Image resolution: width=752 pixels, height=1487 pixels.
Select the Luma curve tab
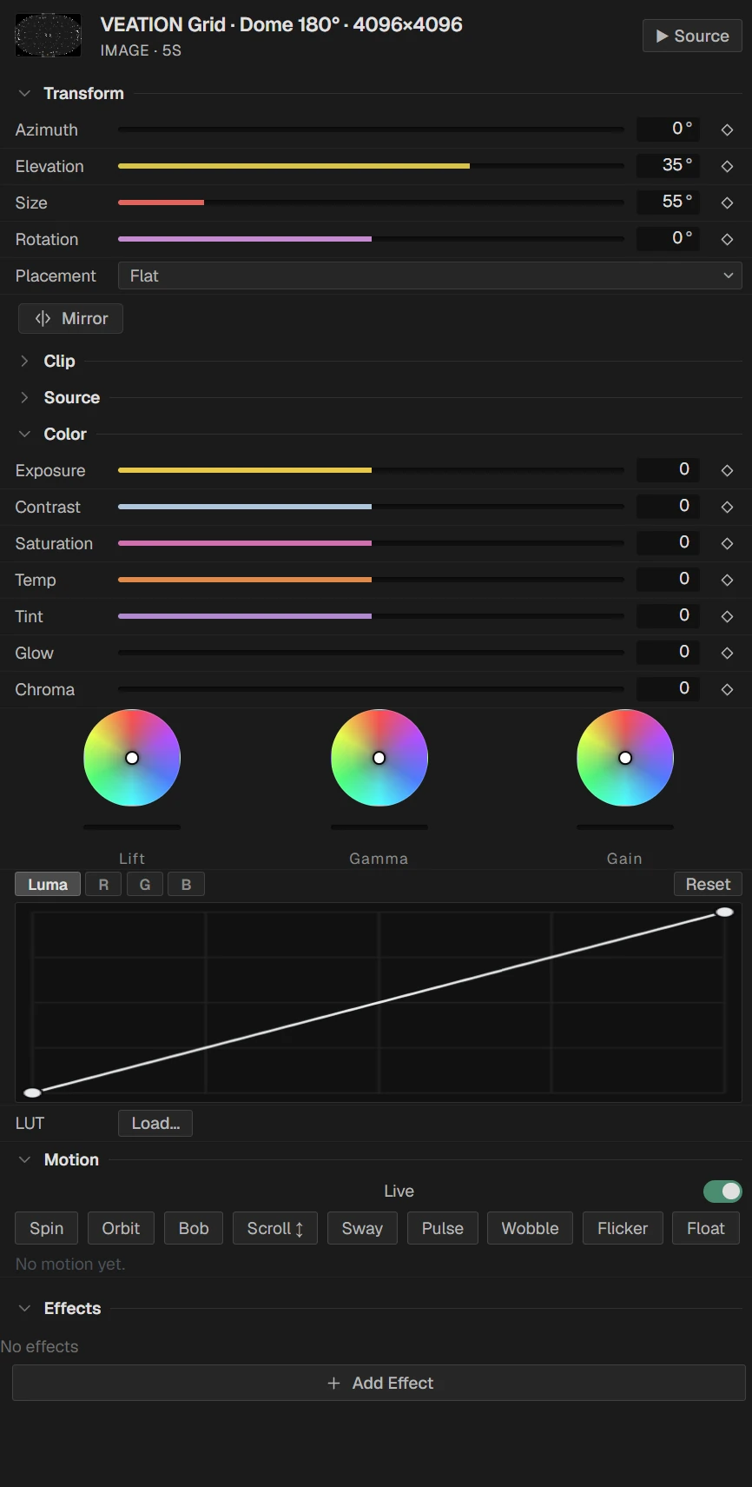pyautogui.click(x=48, y=884)
